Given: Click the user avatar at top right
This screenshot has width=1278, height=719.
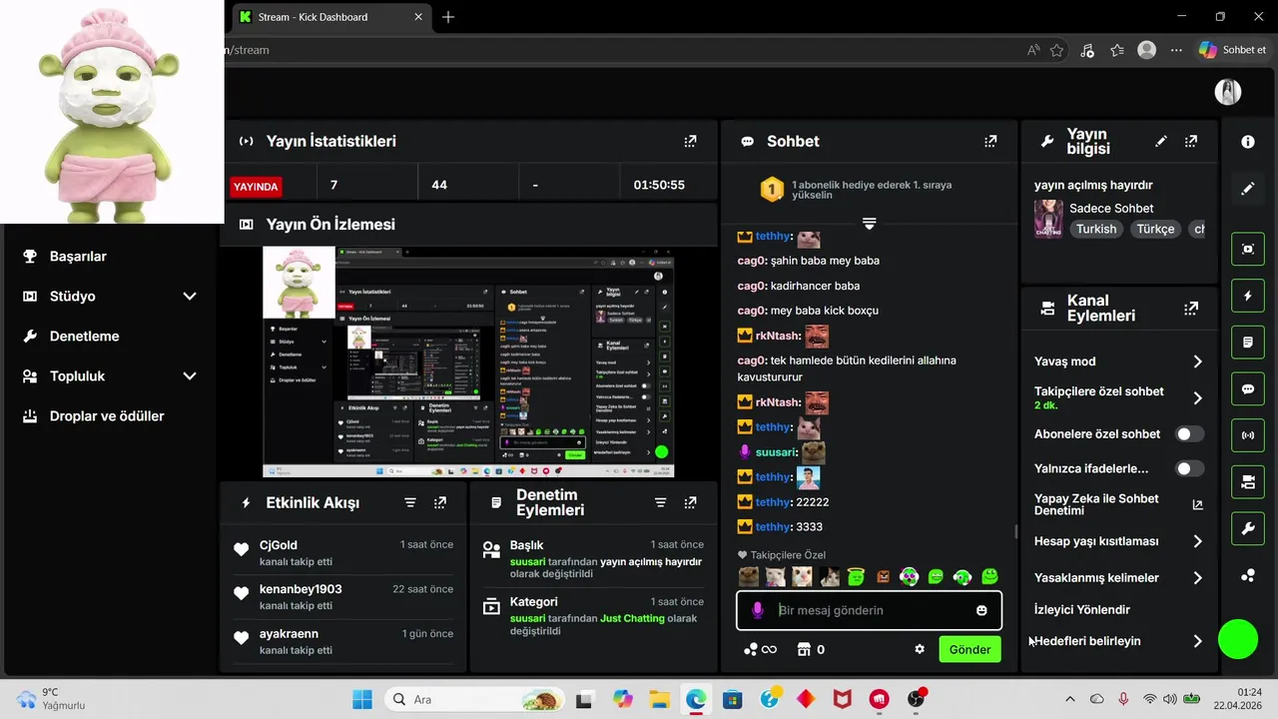Looking at the screenshot, I should [x=1228, y=92].
